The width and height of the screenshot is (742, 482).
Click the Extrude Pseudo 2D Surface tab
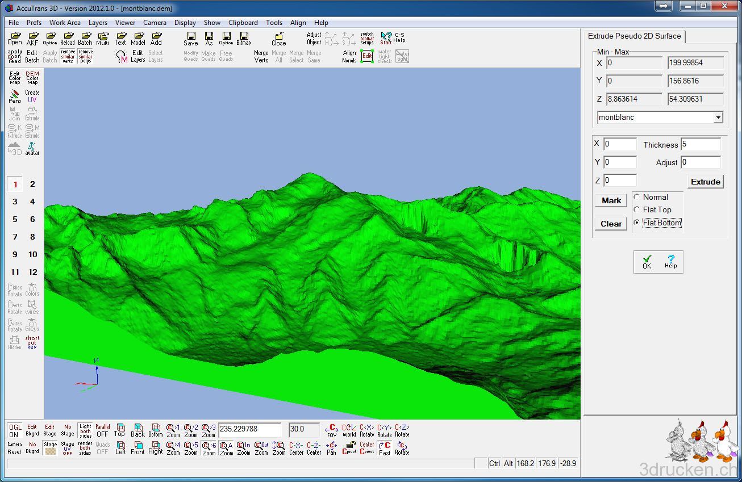(x=634, y=36)
